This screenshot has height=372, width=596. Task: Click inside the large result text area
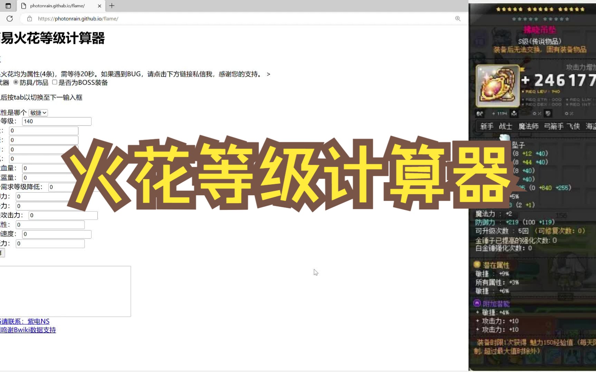66,291
